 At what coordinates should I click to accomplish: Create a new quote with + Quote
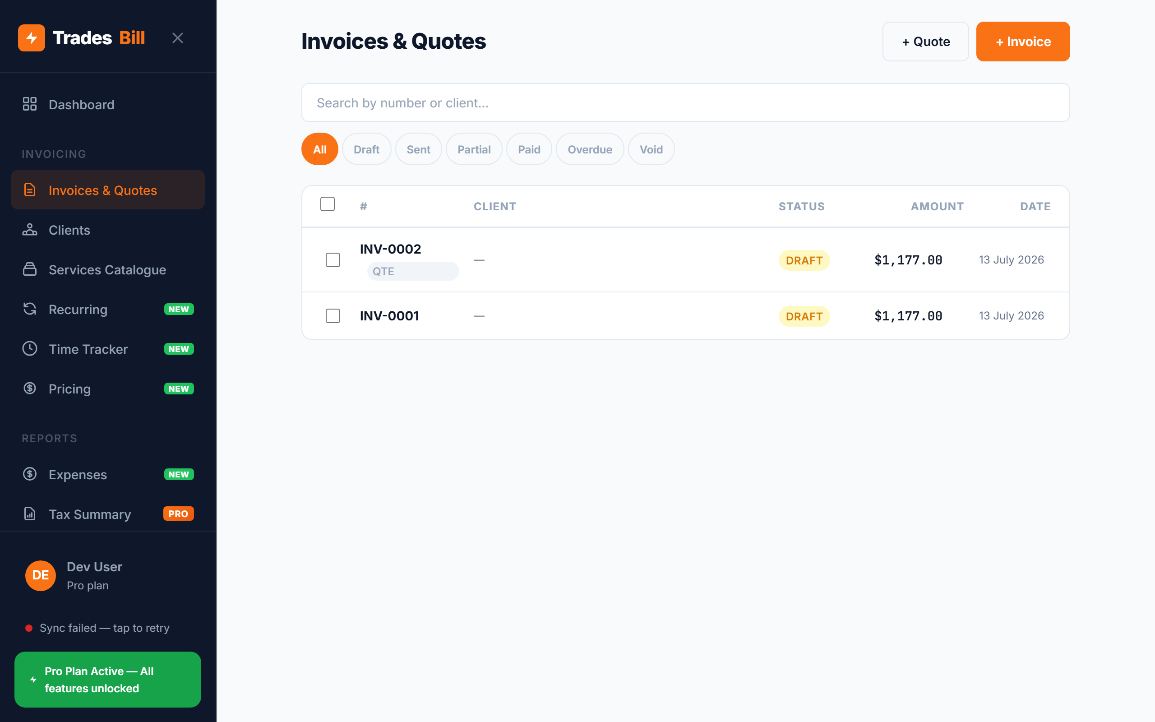[x=925, y=42]
